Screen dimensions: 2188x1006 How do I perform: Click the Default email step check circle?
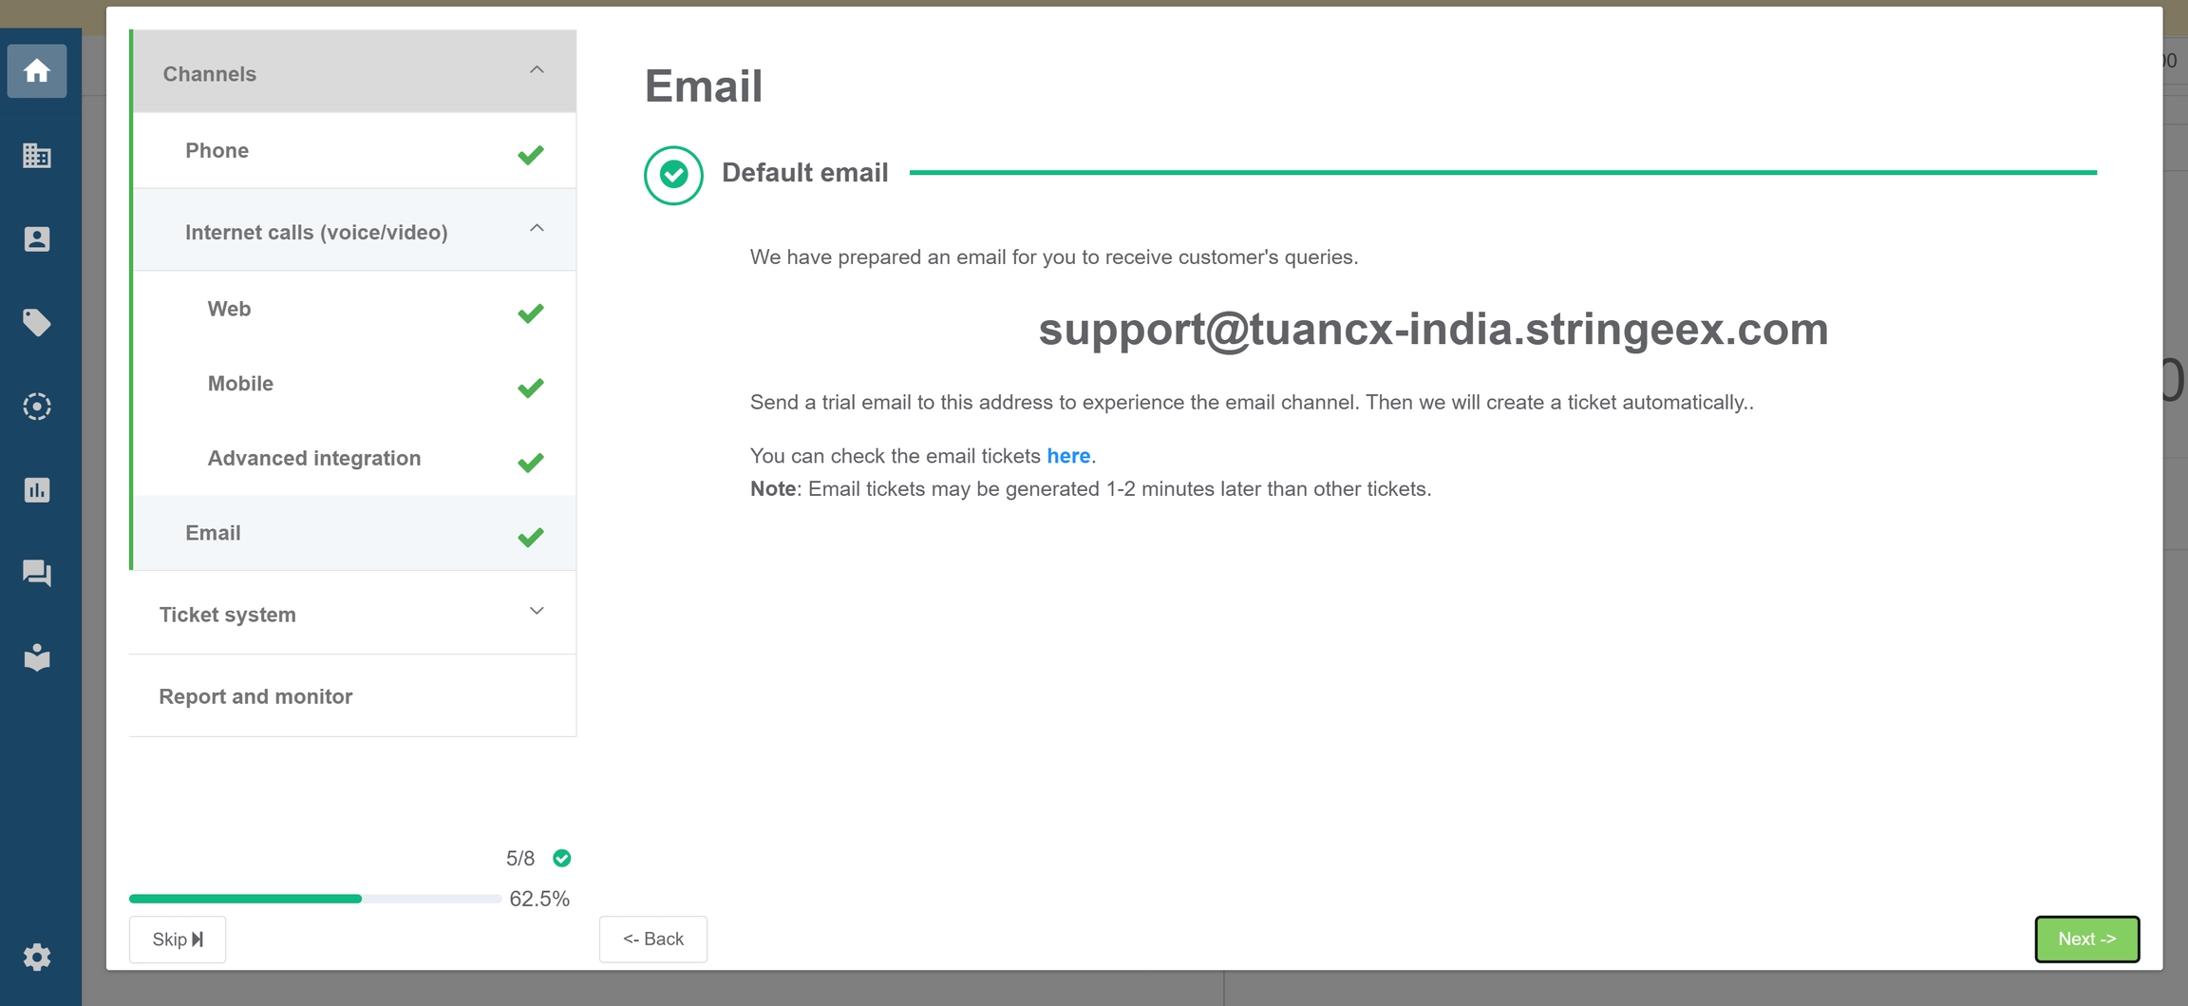[673, 175]
